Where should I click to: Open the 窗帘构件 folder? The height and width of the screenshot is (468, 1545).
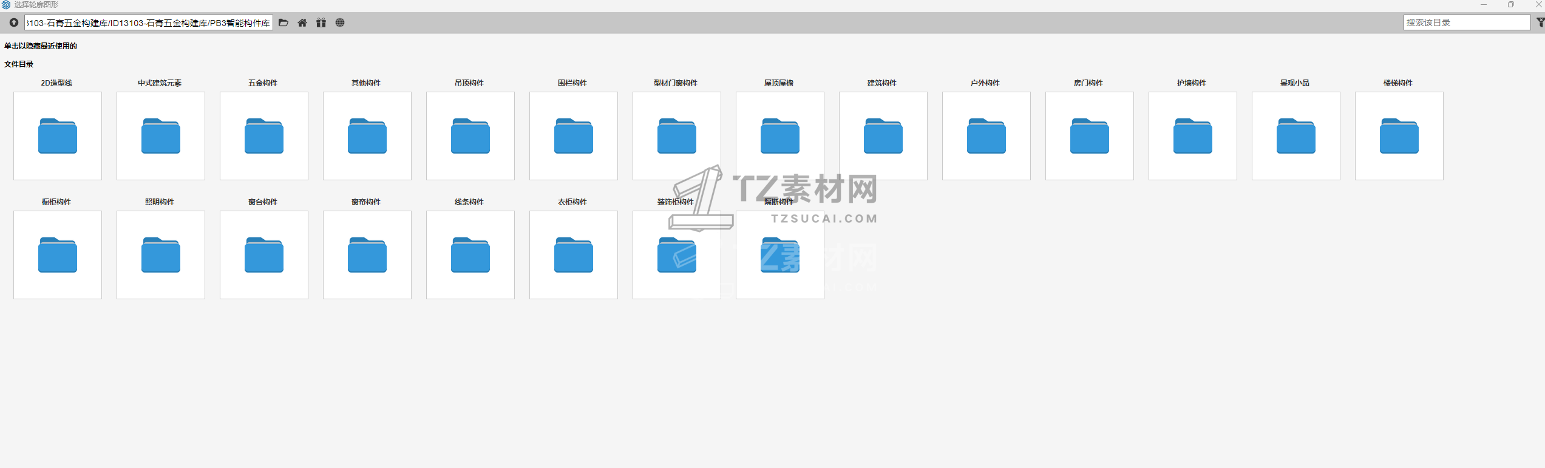367,255
